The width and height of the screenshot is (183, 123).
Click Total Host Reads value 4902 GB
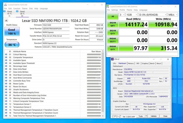96,25
